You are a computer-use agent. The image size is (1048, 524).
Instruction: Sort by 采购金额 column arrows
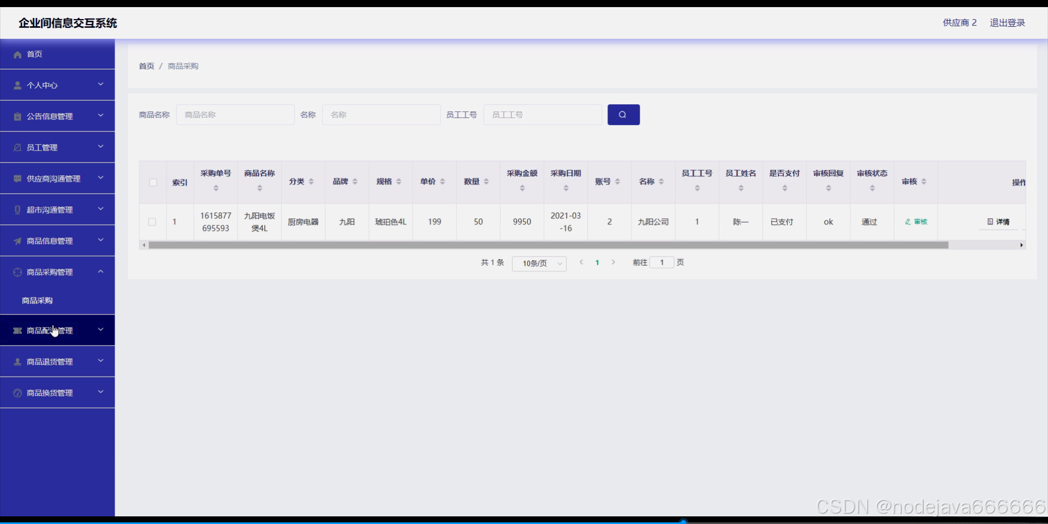click(x=522, y=188)
